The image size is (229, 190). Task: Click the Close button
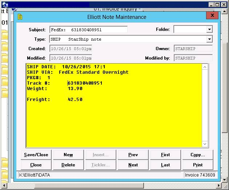click(36, 165)
